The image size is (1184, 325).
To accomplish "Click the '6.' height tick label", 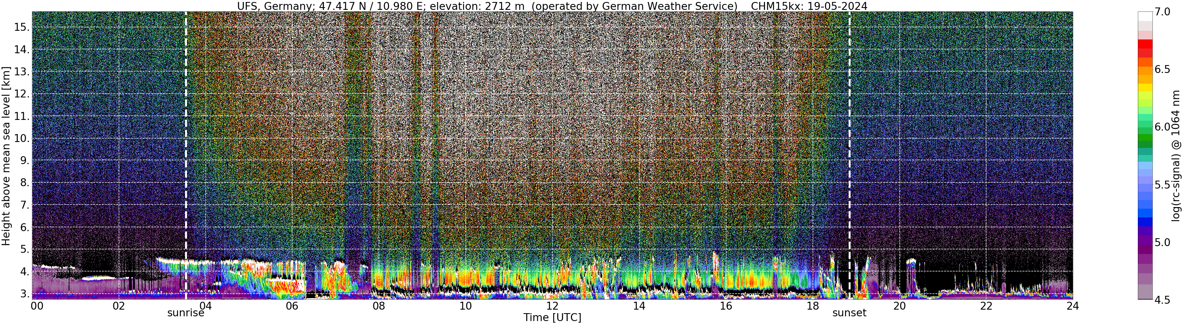I will 24,227.
